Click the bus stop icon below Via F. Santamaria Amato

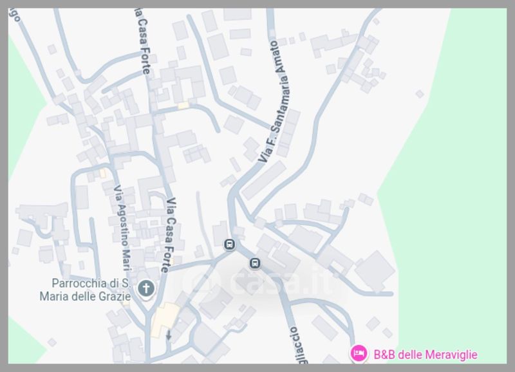pyautogui.click(x=230, y=245)
